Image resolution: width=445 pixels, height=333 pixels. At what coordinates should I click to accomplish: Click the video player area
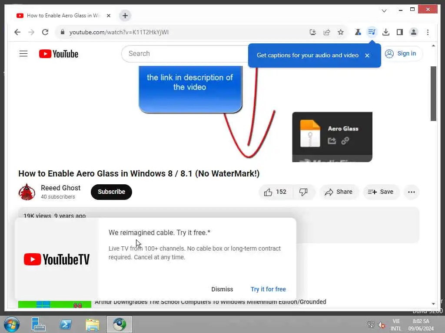click(219, 114)
